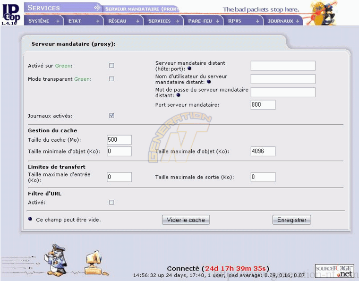
Task: Expand the Réseau menu arrow
Action: (x=137, y=21)
